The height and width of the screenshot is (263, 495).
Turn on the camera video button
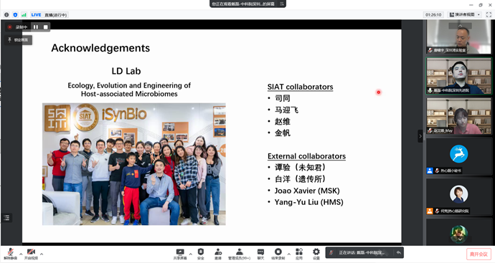(31, 254)
